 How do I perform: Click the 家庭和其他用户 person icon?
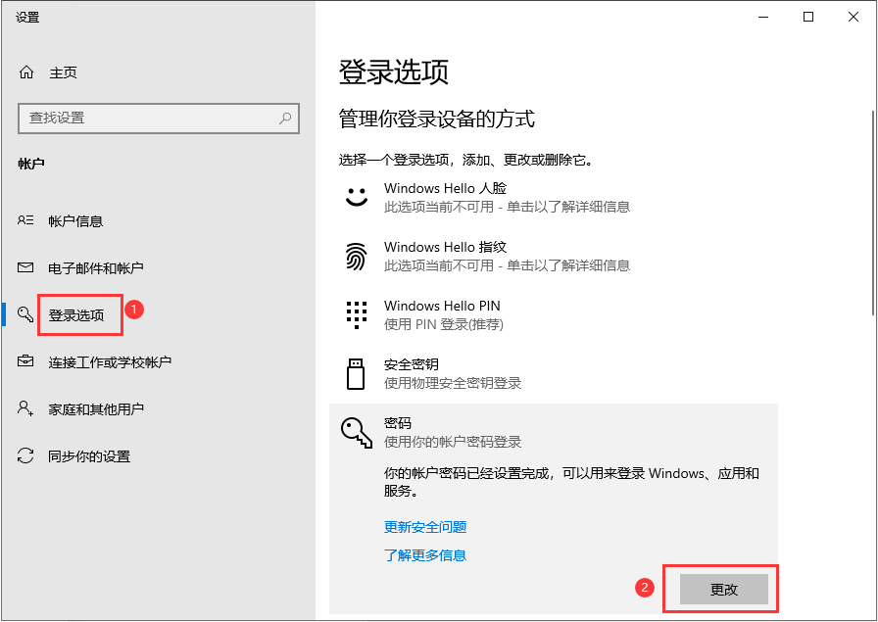tap(25, 408)
